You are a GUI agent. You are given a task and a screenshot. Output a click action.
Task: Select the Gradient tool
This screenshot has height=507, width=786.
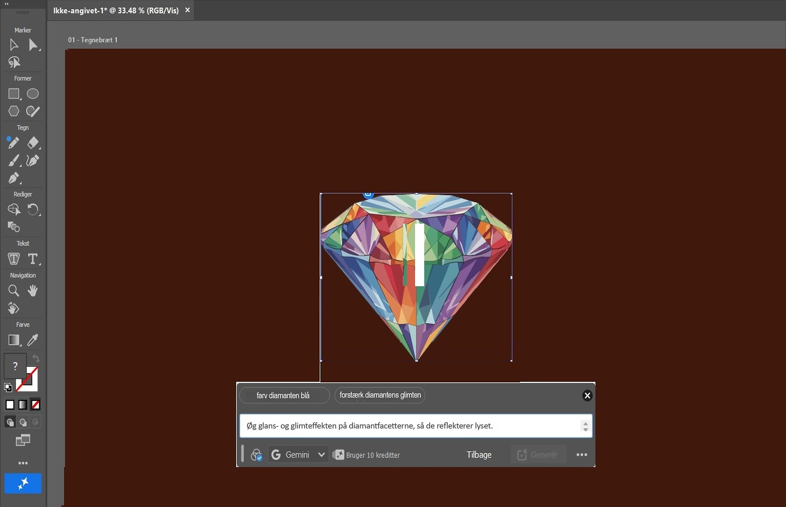[14, 340]
